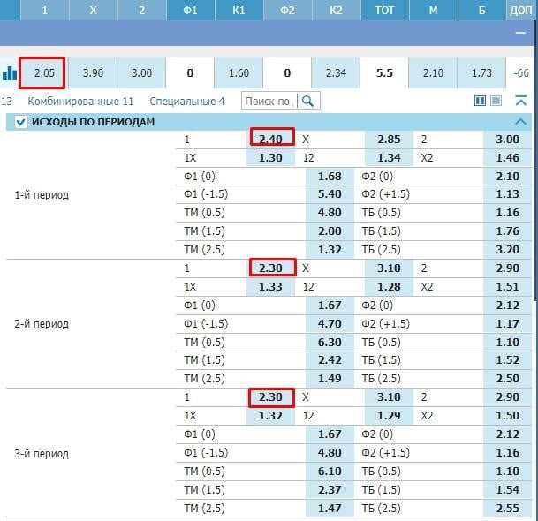Click the magnifying glass search icon
538x521 pixels.
point(307,102)
